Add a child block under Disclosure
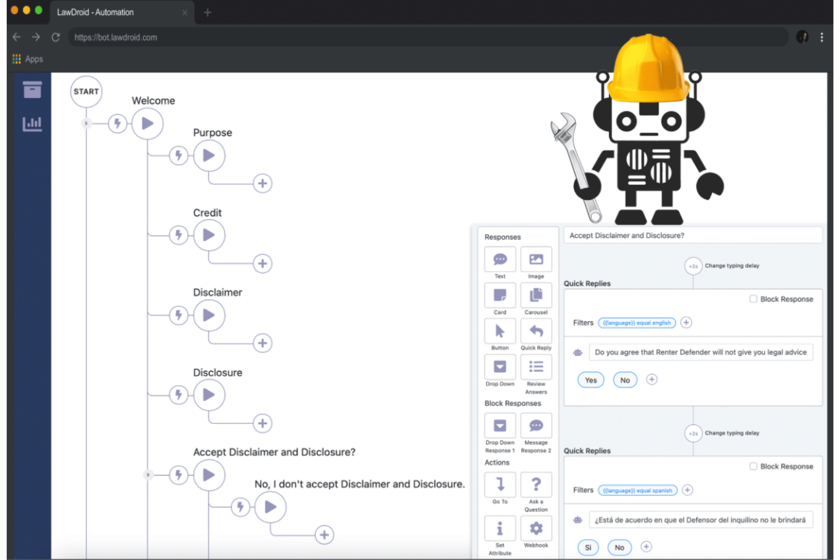 point(262,423)
